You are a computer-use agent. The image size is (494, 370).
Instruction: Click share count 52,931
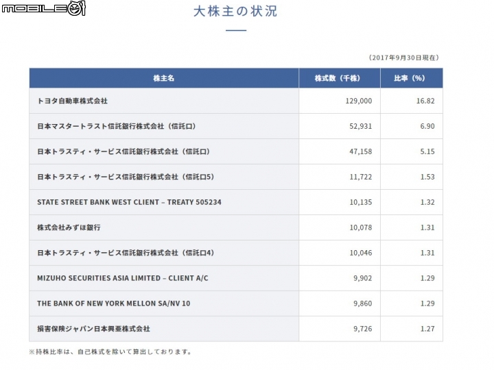point(360,126)
